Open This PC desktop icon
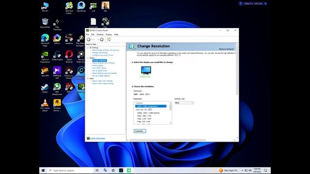Screen dimensions: 310x174 coord(45,7)
